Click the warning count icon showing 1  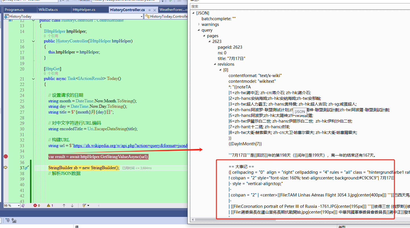(x=48, y=205)
